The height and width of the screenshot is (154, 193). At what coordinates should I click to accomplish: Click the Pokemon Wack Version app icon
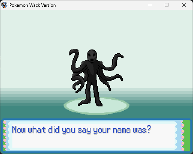[x=5, y=5]
